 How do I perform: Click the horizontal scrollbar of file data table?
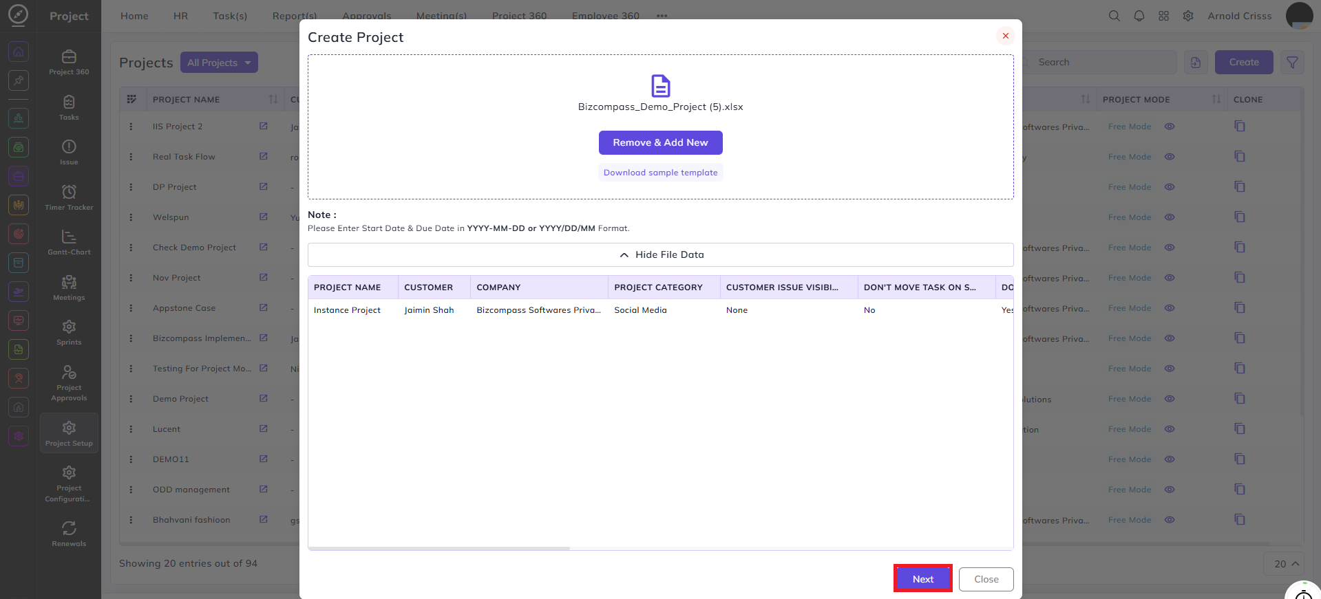(440, 548)
